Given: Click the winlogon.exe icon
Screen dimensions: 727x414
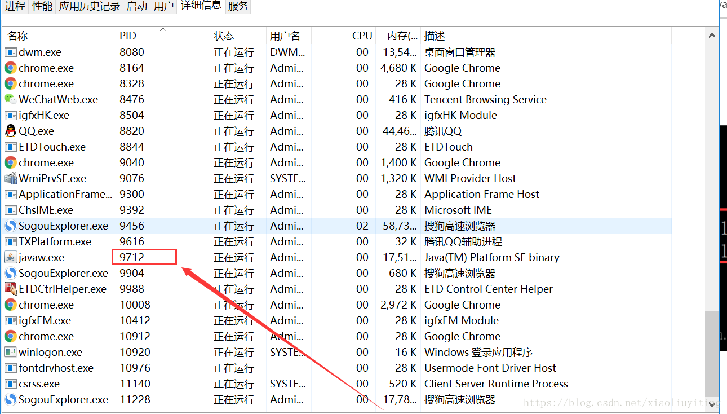Looking at the screenshot, I should click(10, 352).
